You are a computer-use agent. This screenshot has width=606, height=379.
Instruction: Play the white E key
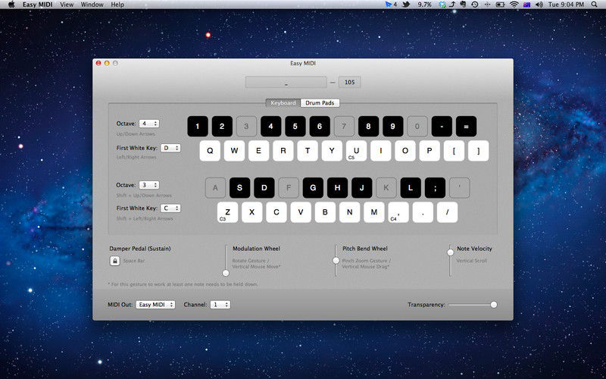pyautogui.click(x=258, y=151)
